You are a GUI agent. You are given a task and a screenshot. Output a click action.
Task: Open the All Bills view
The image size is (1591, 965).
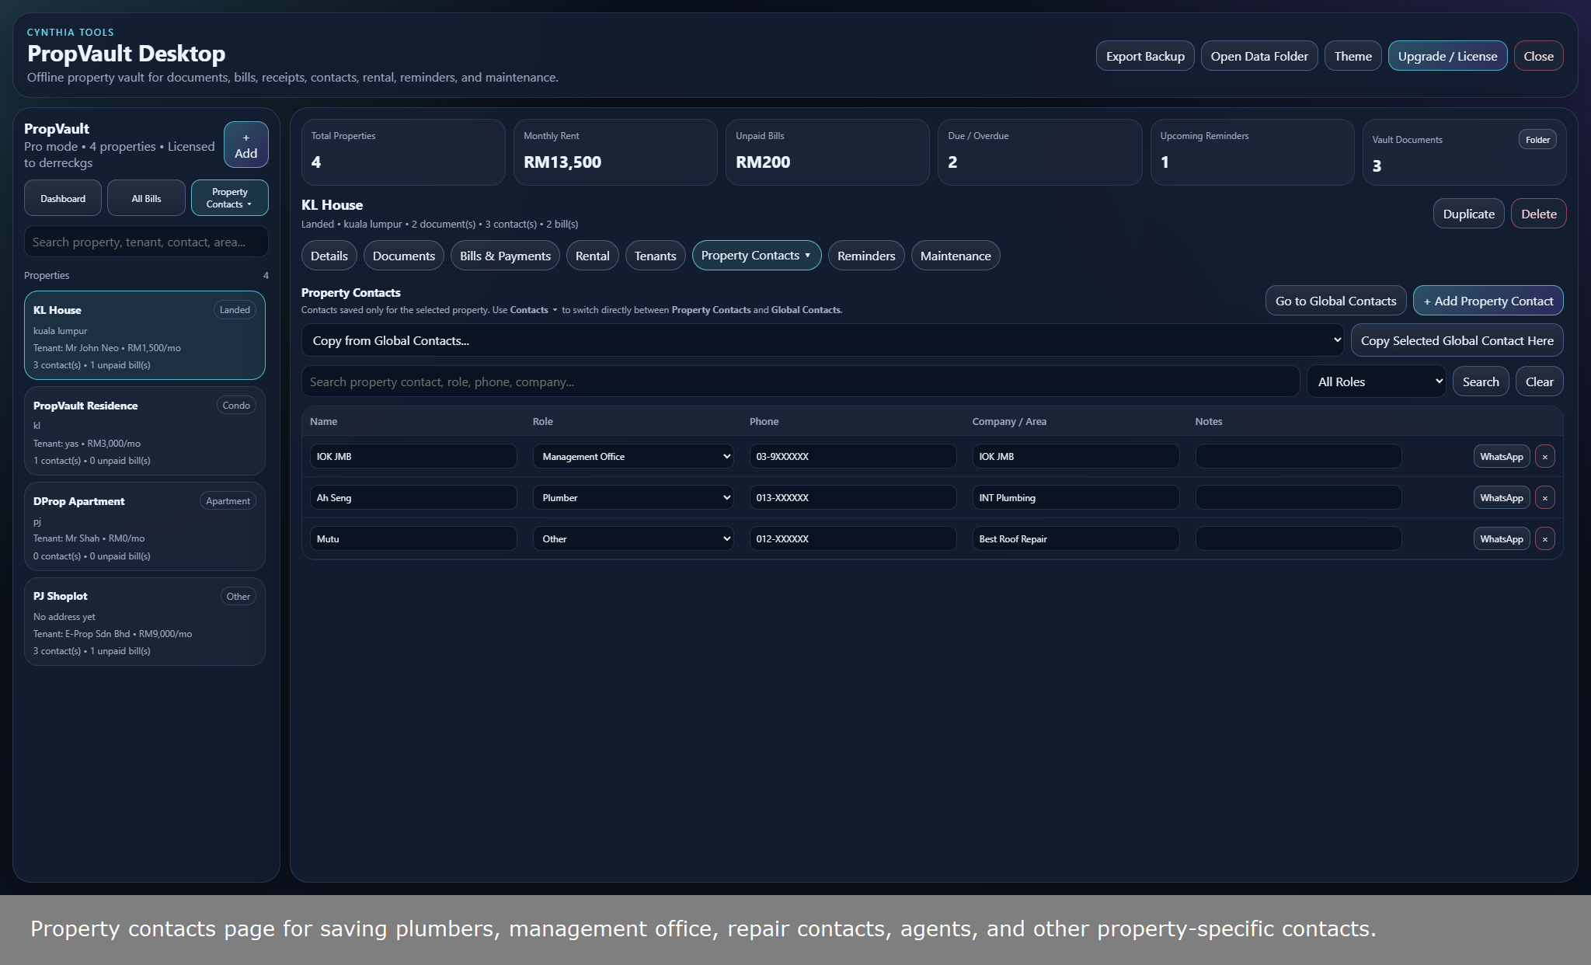(x=146, y=198)
